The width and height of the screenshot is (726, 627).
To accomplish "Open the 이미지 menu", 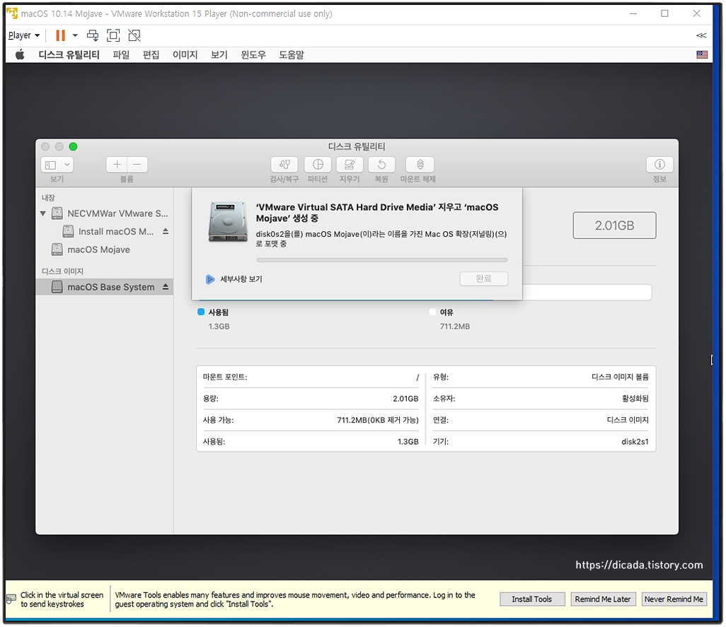I will [x=185, y=55].
